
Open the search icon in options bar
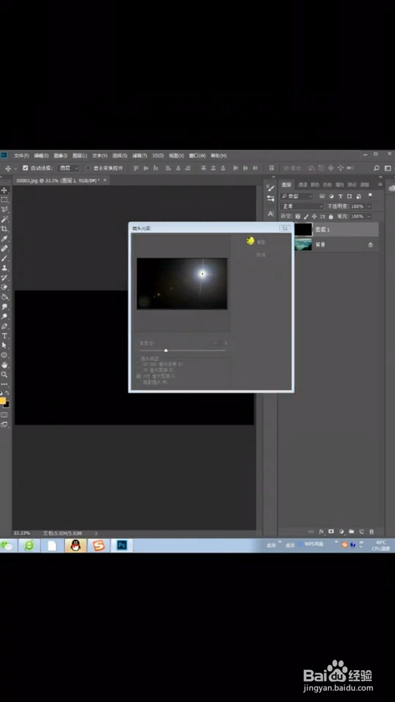pos(376,168)
